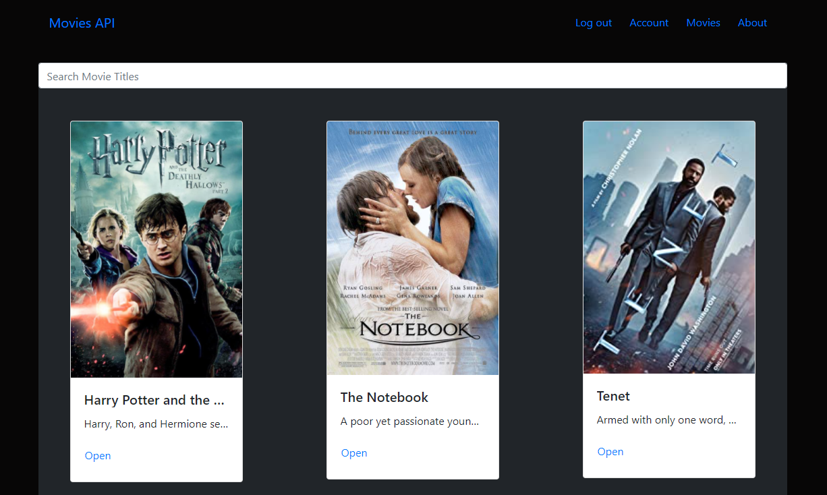Open the Movies API brand link

(82, 23)
